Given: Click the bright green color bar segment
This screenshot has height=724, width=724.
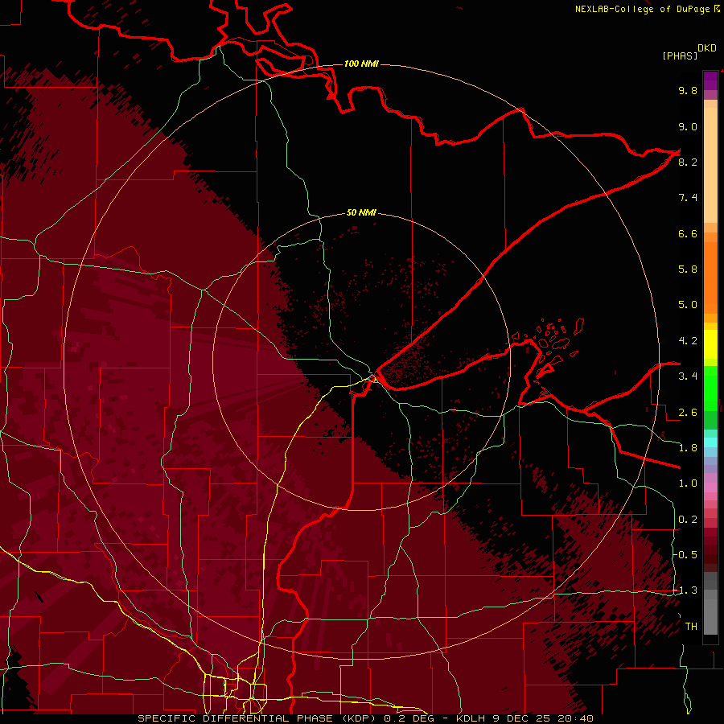Looking at the screenshot, I should click(x=710, y=389).
